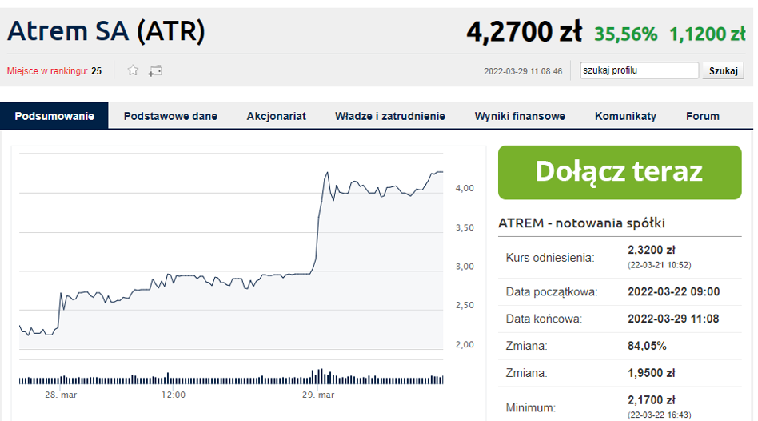The image size is (758, 421).
Task: Open the Podsumowanie tab
Action: click(54, 116)
